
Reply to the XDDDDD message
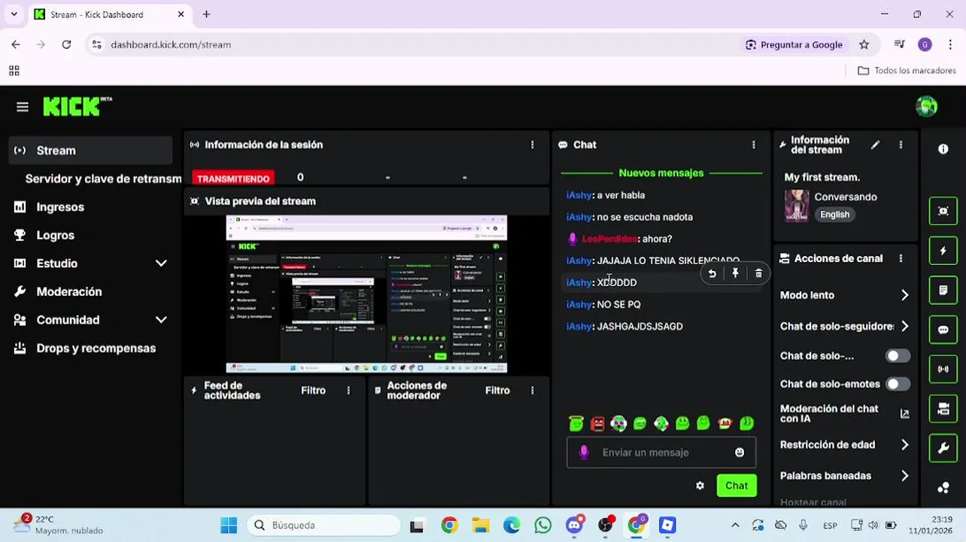click(712, 273)
